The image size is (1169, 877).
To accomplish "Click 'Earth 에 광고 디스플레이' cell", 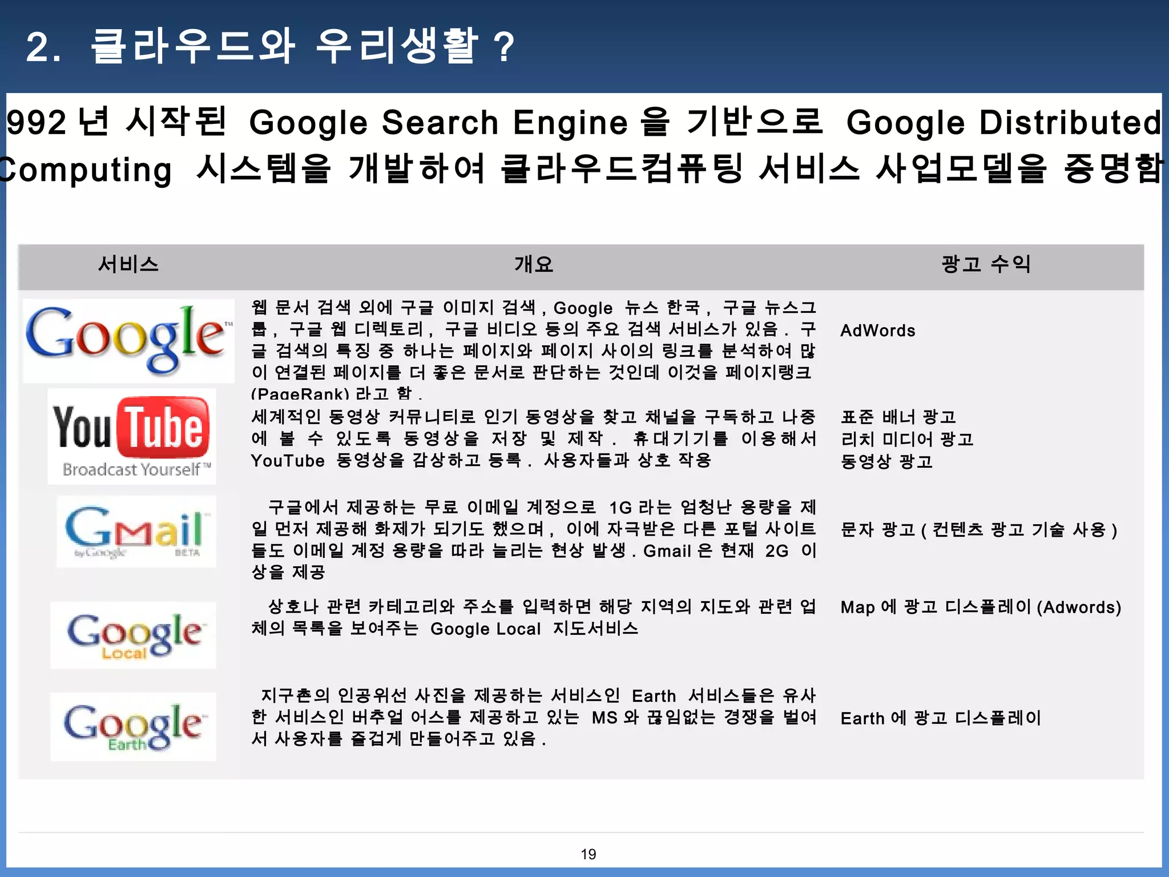I will (941, 718).
